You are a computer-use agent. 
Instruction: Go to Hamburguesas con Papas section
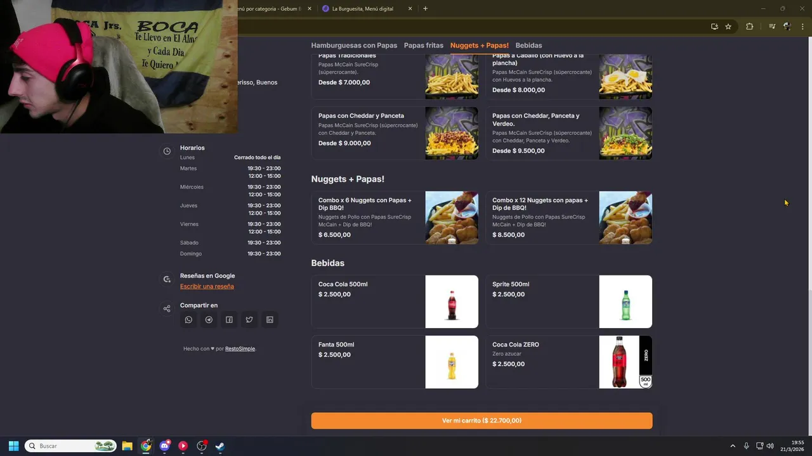click(x=354, y=46)
